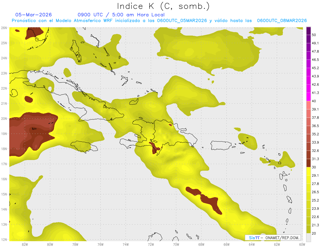The image size is (321, 248).
Task: Click the colorbar value '36.5'
Action: pos(315,126)
